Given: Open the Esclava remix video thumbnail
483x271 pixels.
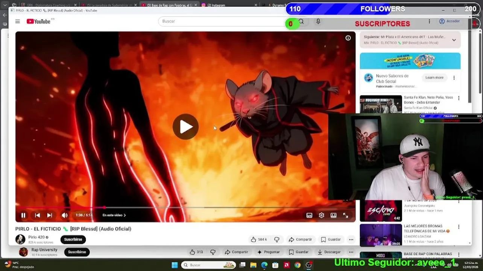Looking at the screenshot, I should [x=381, y=211].
